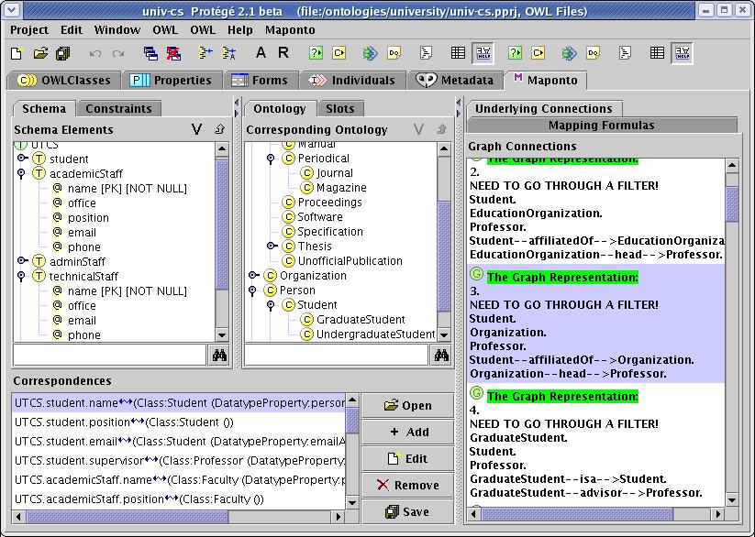
Task: Switch to the OWLClasses tab
Action: click(x=63, y=81)
